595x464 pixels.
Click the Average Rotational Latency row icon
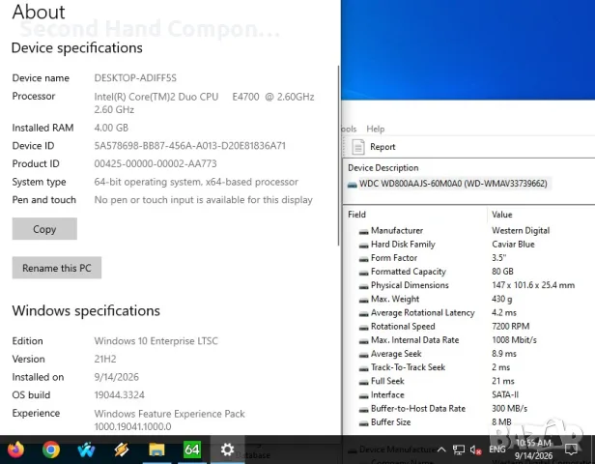[x=363, y=313]
